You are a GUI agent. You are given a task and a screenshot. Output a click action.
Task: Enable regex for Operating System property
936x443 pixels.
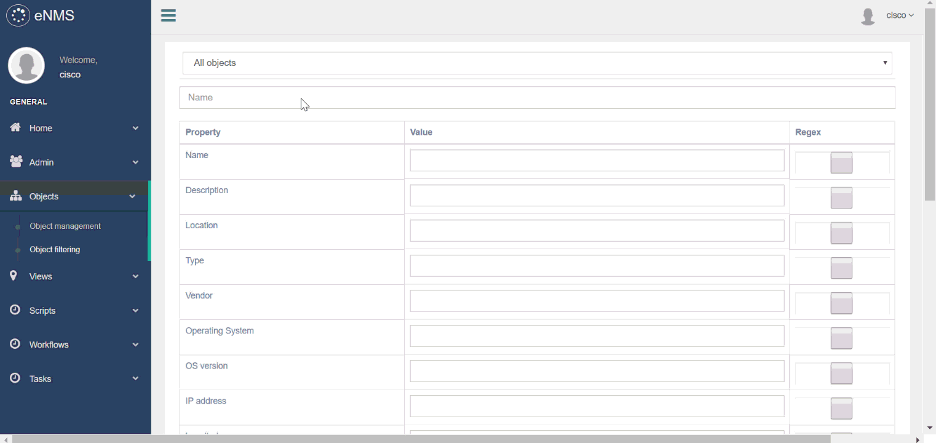[x=841, y=338]
